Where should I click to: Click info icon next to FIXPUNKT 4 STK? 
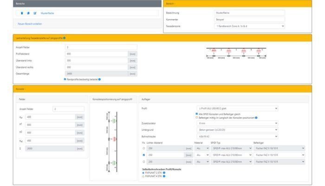coord(165,175)
